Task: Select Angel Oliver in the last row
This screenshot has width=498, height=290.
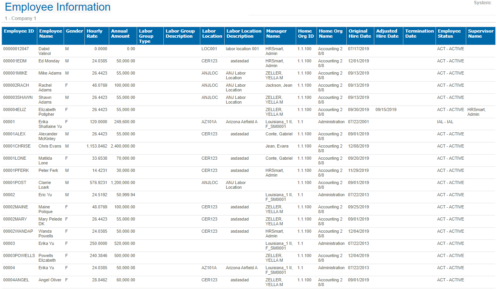Action: [50, 280]
